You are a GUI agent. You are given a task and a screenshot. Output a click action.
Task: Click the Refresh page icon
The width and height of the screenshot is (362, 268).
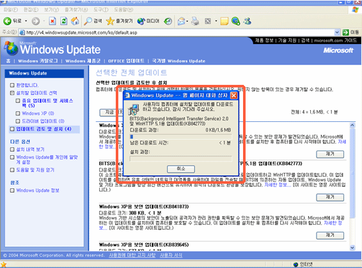(64, 21)
